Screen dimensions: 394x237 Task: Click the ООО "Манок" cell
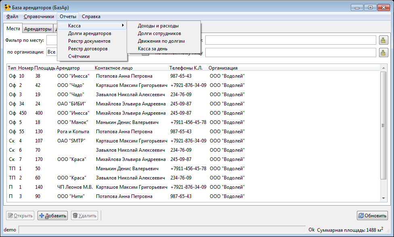(73, 122)
